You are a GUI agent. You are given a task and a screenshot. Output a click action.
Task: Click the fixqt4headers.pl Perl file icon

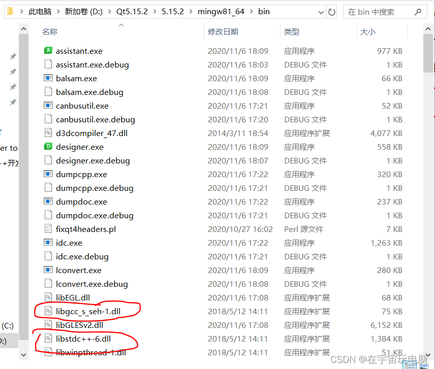coord(47,229)
